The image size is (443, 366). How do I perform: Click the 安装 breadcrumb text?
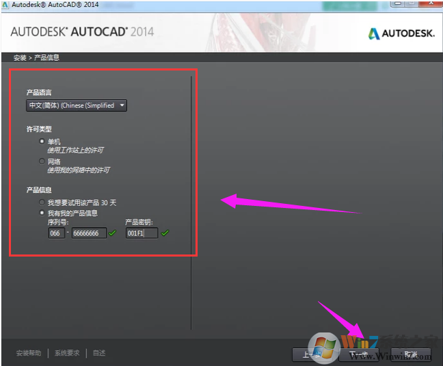(20, 58)
